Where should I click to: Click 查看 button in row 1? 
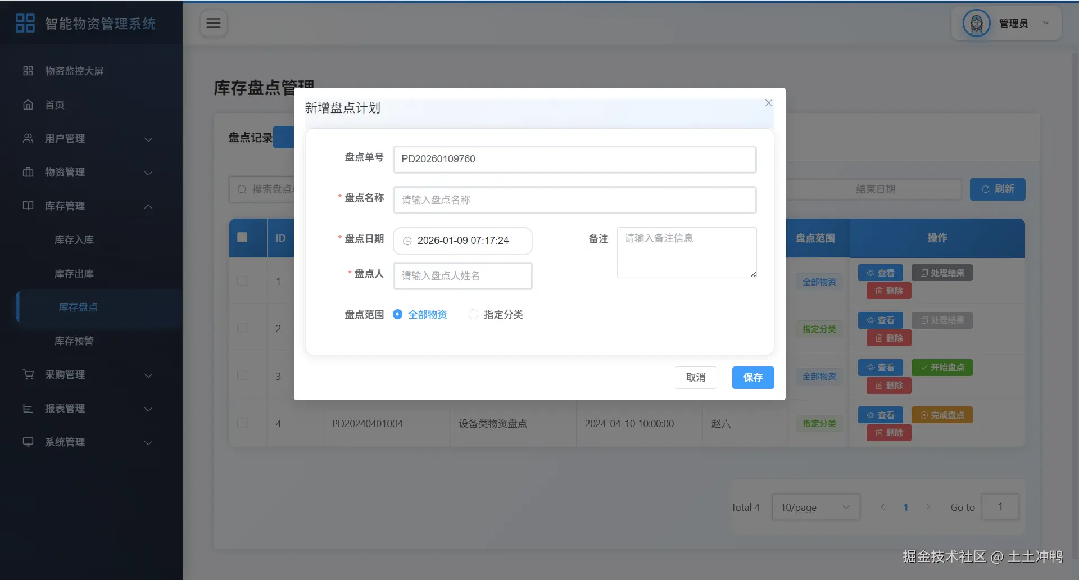pos(881,273)
